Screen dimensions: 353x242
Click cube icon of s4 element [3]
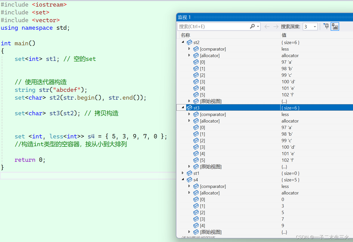tap(196, 219)
